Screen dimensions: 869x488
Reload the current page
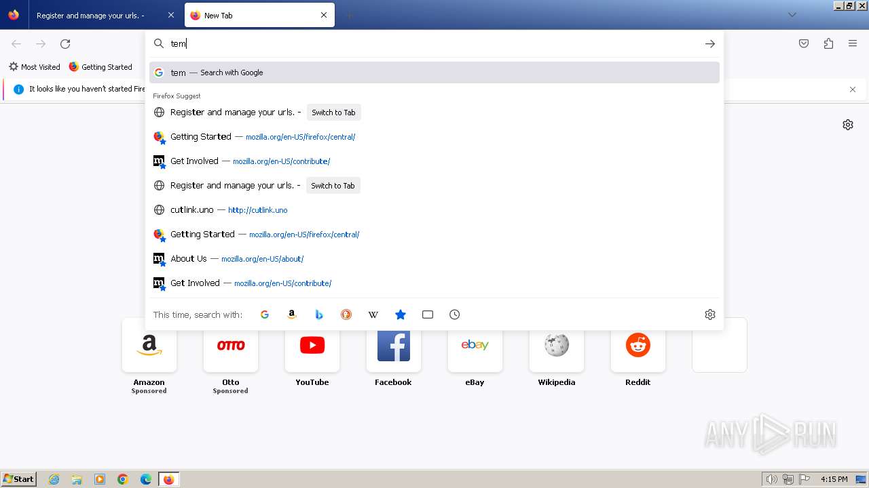[x=65, y=43]
